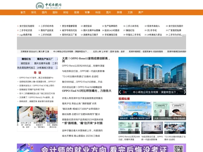Open the 军事 navigation tab

click(x=87, y=12)
